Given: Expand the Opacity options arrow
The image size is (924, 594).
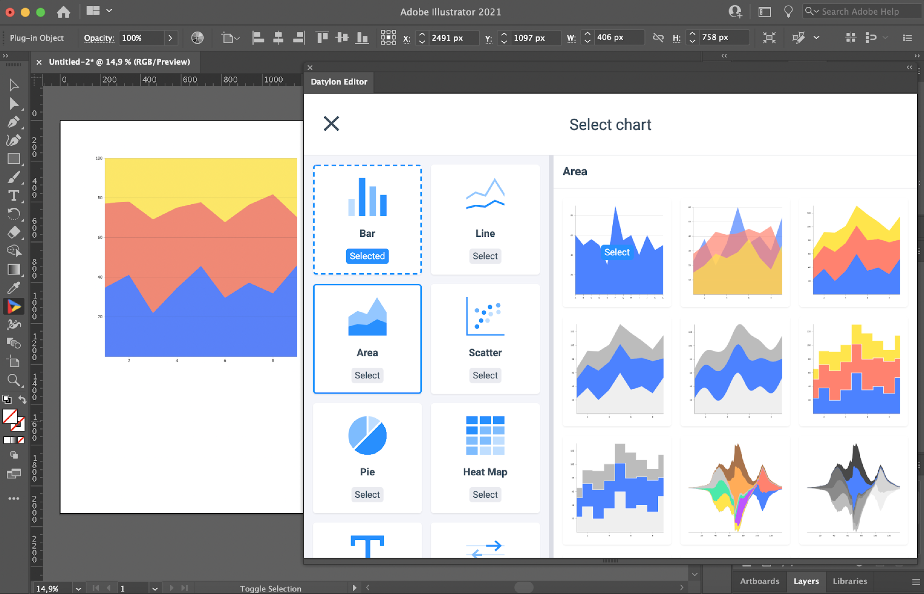Looking at the screenshot, I should pyautogui.click(x=170, y=38).
